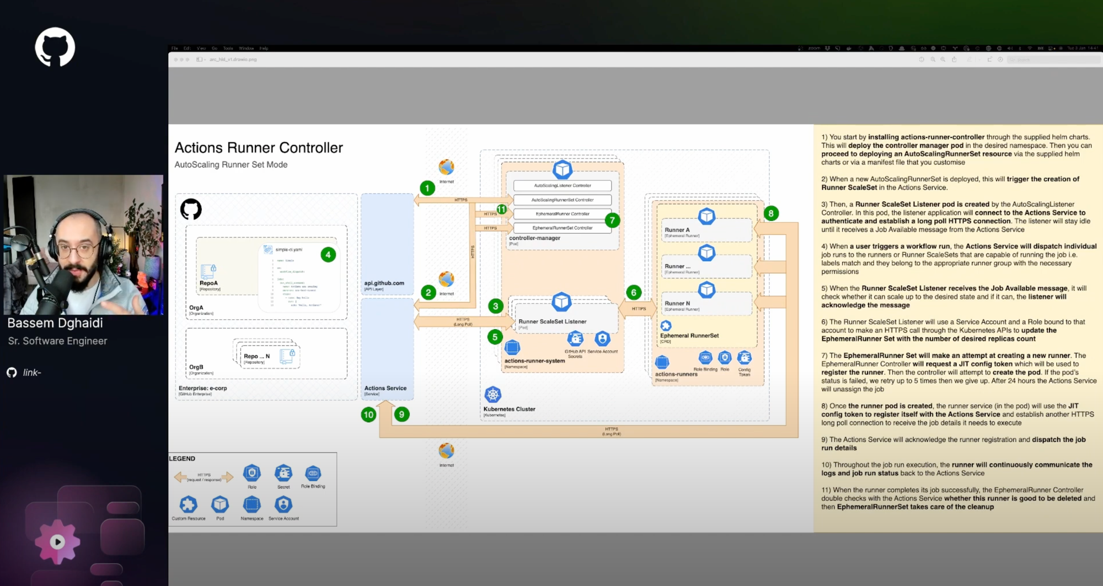Show the Markup toolbar icon
Screen dimensions: 1103x586
[1000, 60]
